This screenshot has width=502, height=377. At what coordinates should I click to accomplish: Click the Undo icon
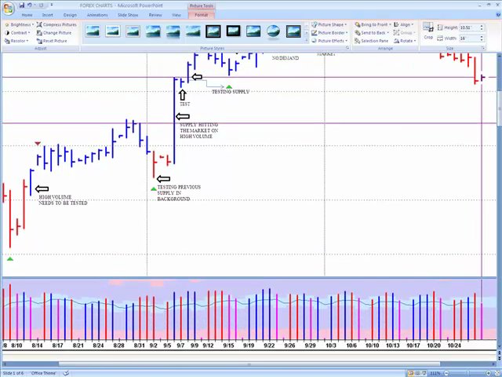[x=30, y=5]
